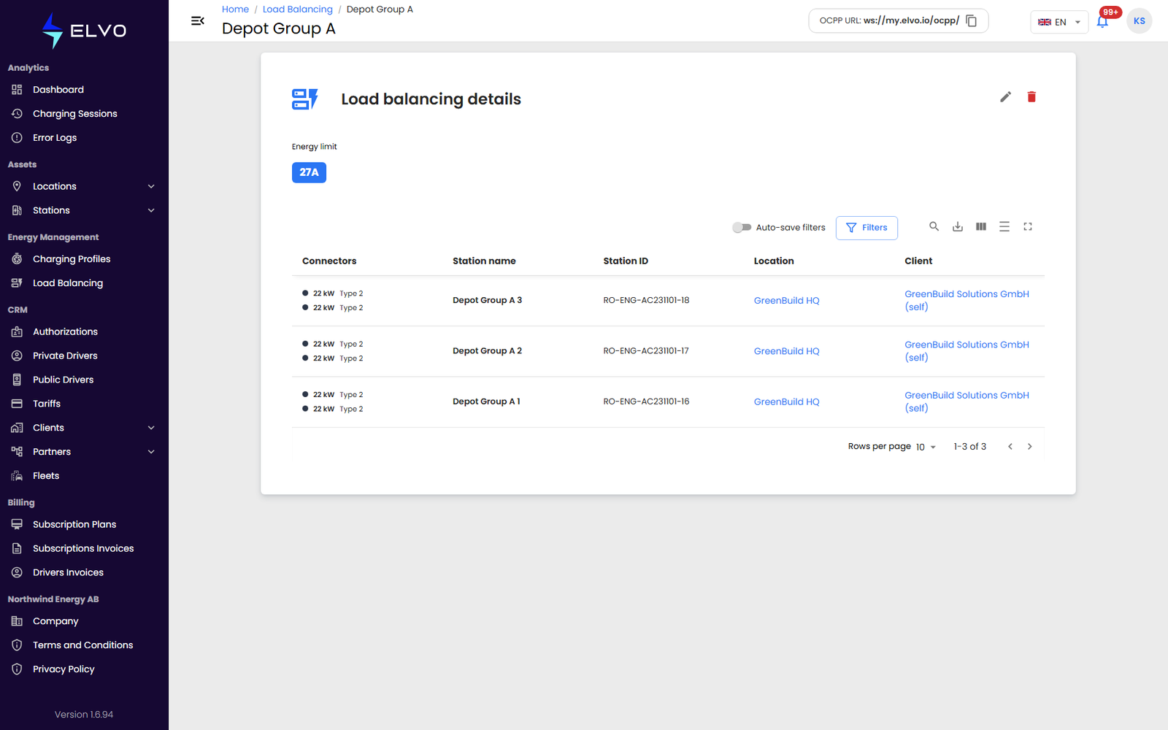The width and height of the screenshot is (1168, 730).
Task: Open the Subscription Plans icon
Action: click(17, 524)
